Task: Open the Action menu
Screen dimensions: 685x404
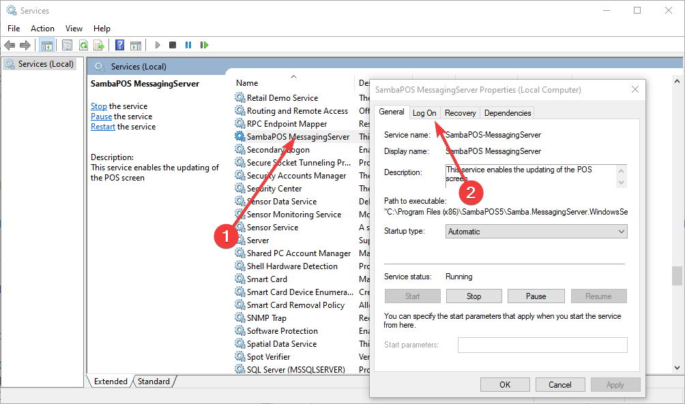Action: [x=42, y=29]
